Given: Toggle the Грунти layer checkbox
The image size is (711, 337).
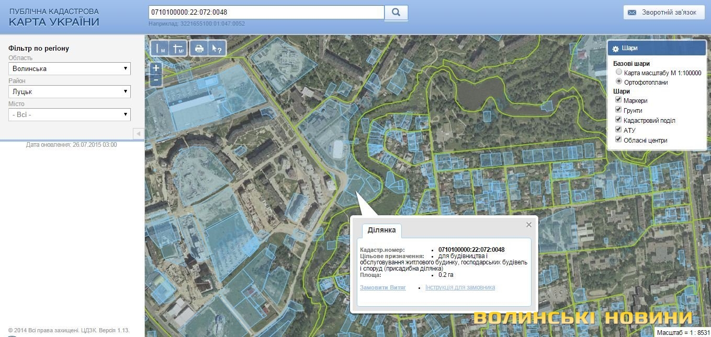Looking at the screenshot, I should point(618,110).
